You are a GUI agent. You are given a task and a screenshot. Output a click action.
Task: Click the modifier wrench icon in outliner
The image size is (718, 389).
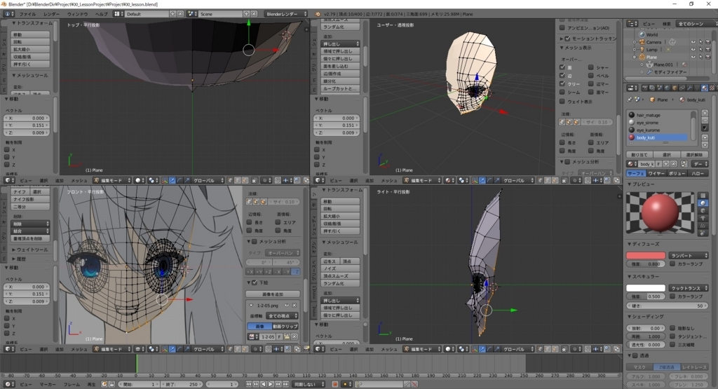click(648, 72)
